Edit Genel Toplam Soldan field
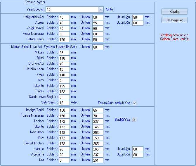Viewport: 196px width, 166px height. 64,143
